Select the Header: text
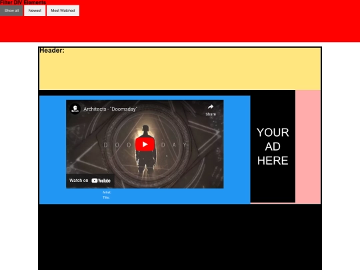The image size is (360, 270). pyautogui.click(x=52, y=50)
